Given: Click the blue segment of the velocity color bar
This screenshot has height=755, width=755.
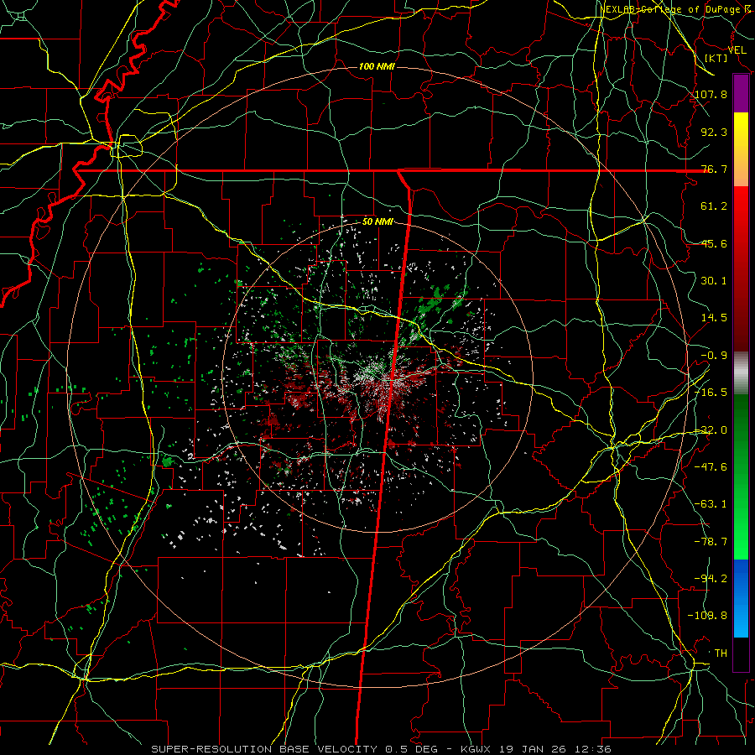Looking at the screenshot, I should [741, 598].
